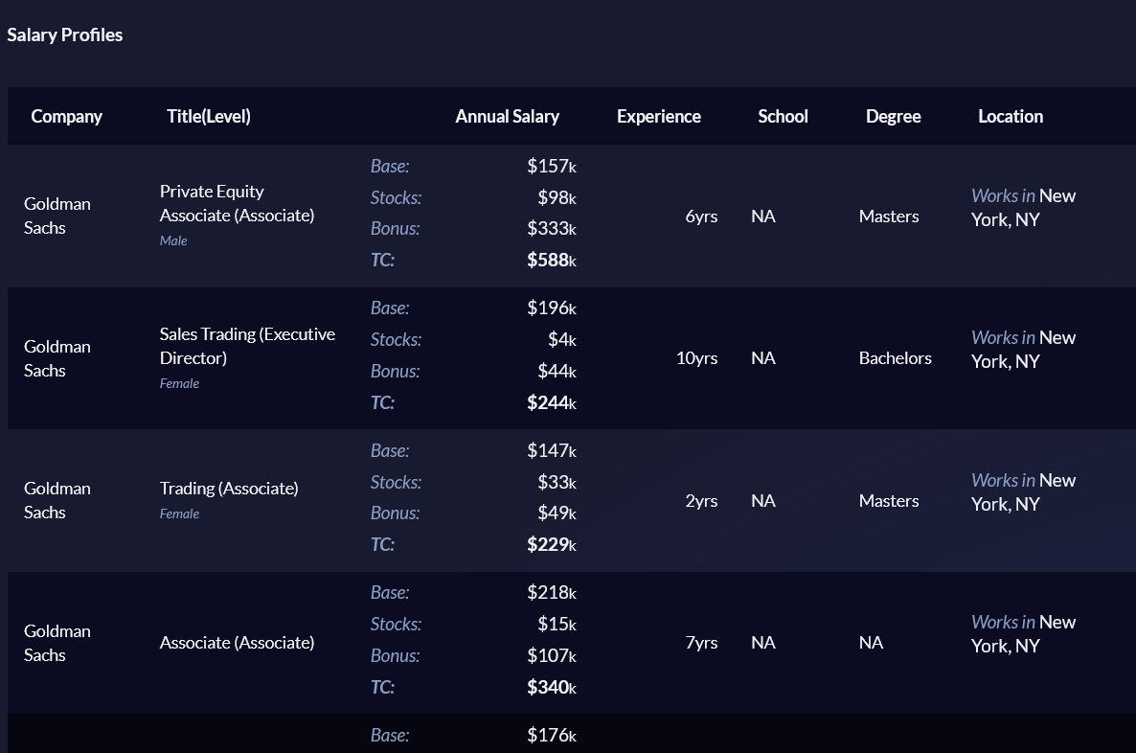Click the 2yrs experience cell
Image resolution: width=1136 pixels, height=753 pixels.
click(701, 501)
